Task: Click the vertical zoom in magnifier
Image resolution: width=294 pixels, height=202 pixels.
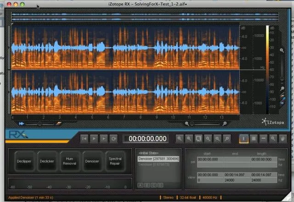Action: click(x=282, y=50)
